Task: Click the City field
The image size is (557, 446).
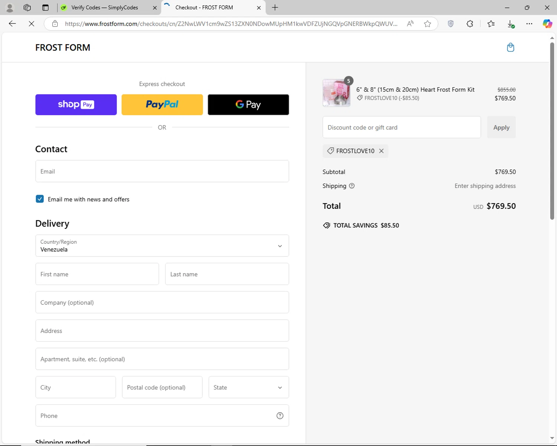Action: tap(76, 387)
